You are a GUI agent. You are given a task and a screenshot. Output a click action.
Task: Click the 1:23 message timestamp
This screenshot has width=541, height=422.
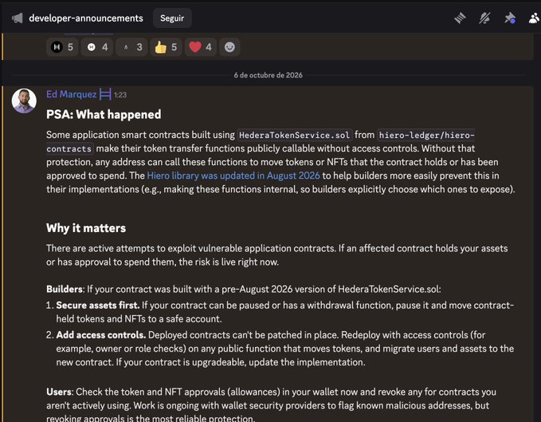(x=120, y=95)
